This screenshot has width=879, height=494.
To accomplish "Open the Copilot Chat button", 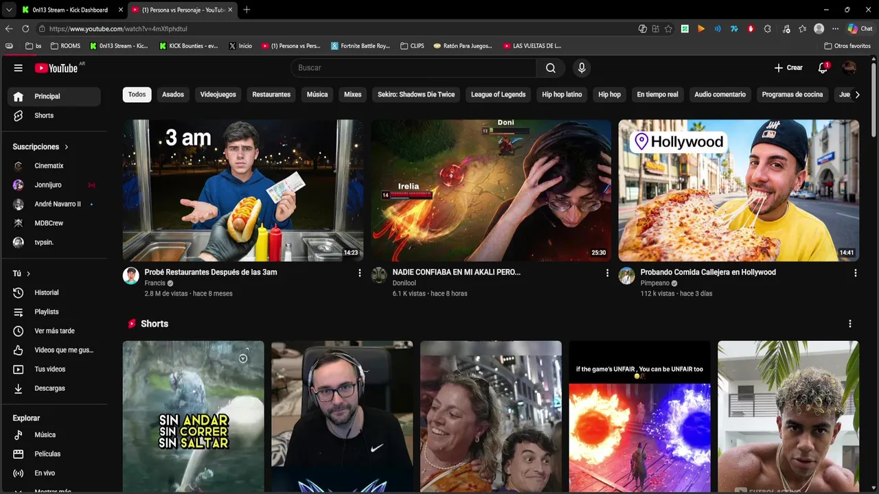I will [x=860, y=29].
